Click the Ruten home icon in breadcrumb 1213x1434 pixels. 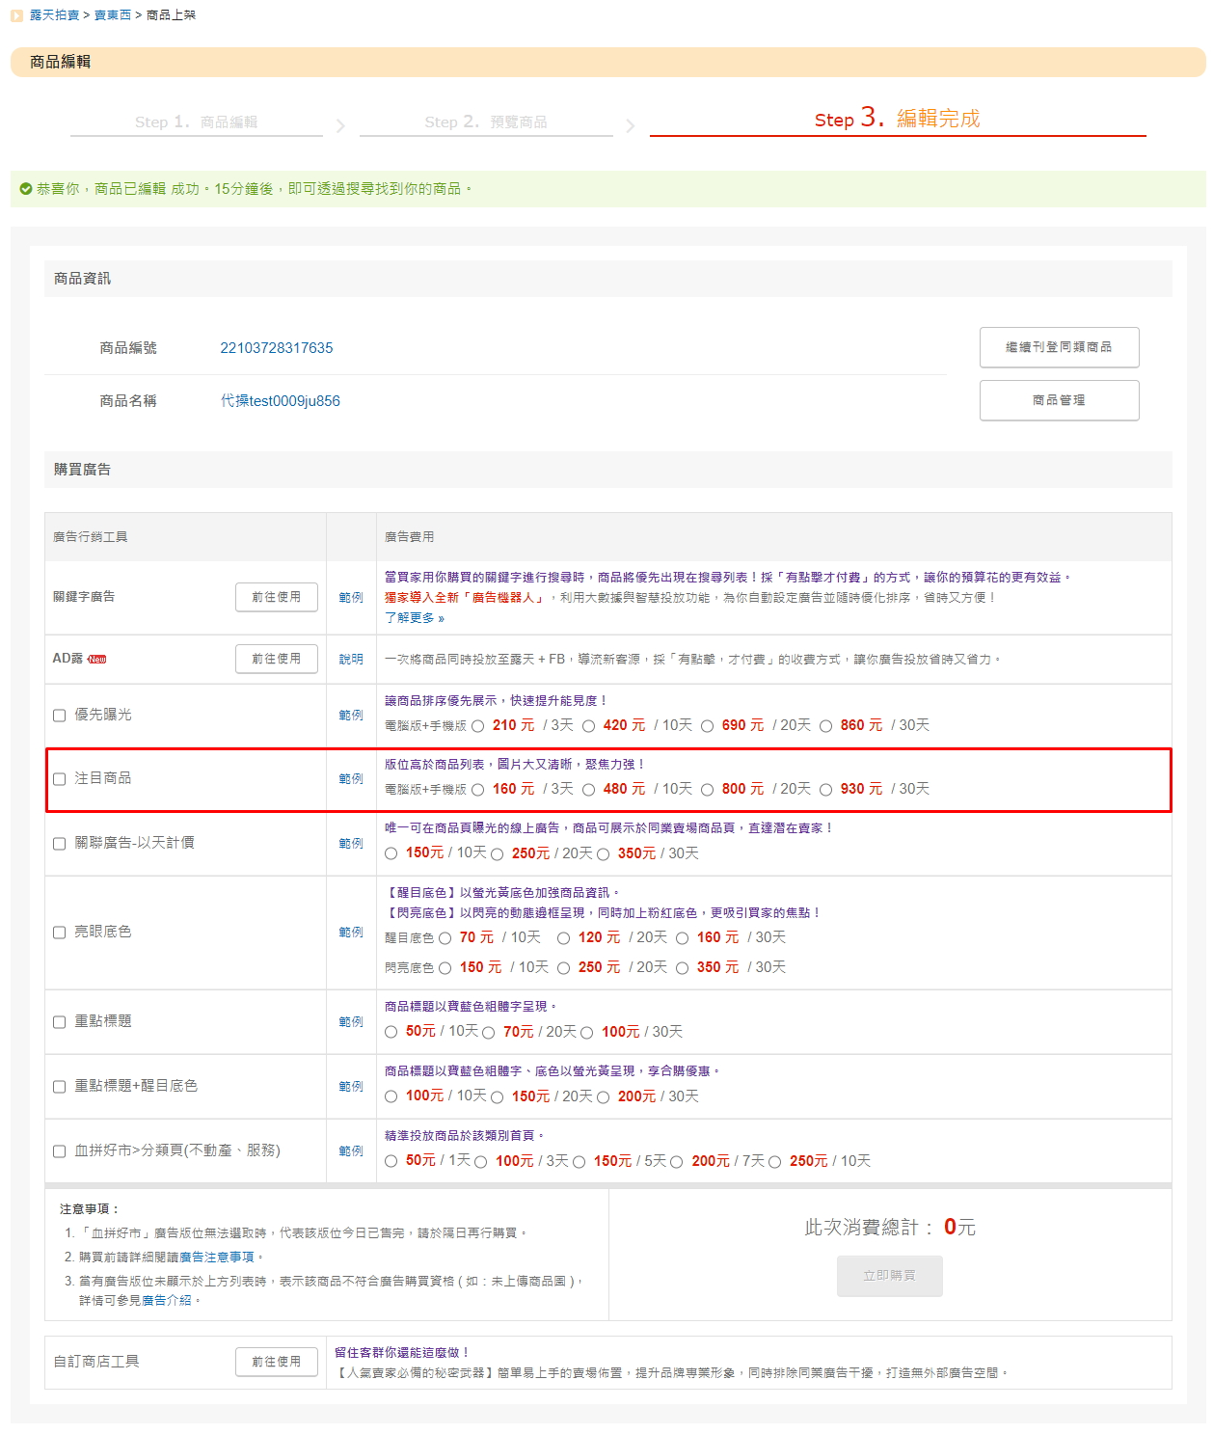tap(16, 15)
